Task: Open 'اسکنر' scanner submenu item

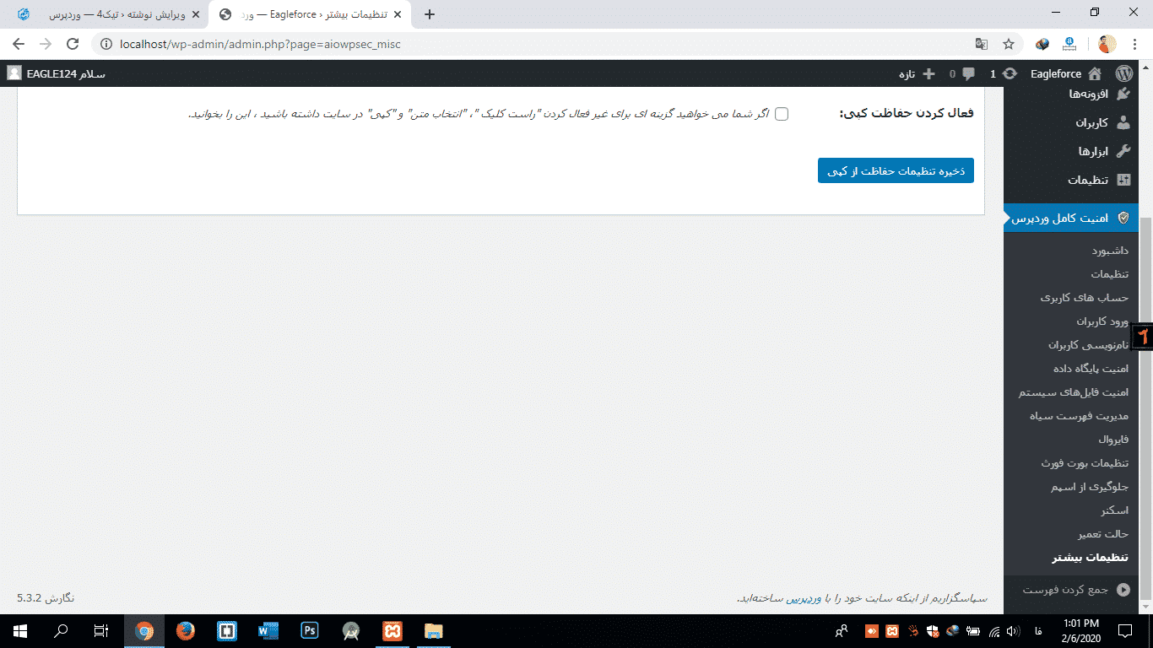Action: click(x=1114, y=510)
